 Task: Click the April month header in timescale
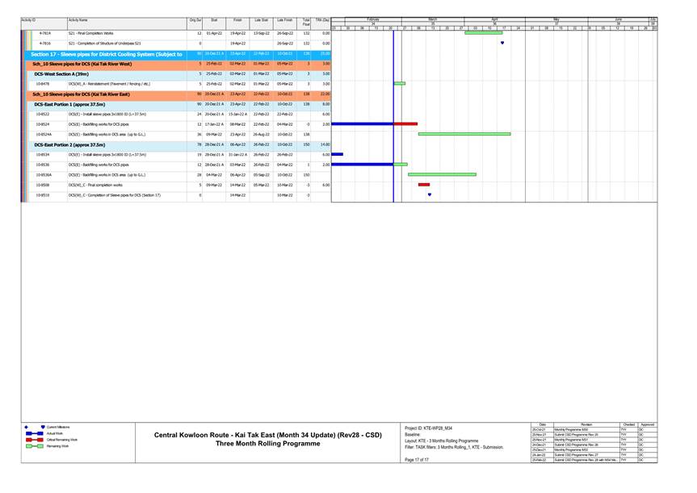(x=494, y=18)
